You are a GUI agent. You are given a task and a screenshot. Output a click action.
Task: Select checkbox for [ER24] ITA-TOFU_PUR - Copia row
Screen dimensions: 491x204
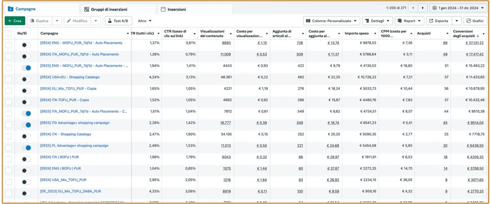pos(8,102)
